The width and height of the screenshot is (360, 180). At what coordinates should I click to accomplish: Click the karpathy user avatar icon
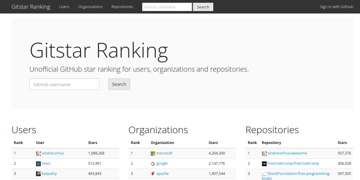tap(38, 174)
